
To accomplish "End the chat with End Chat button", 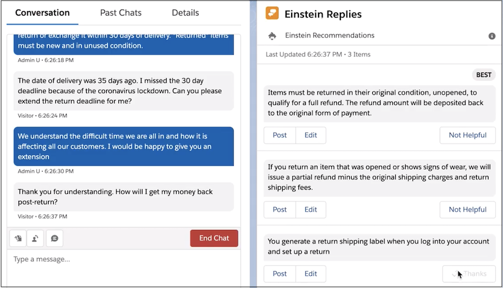I will tap(214, 238).
